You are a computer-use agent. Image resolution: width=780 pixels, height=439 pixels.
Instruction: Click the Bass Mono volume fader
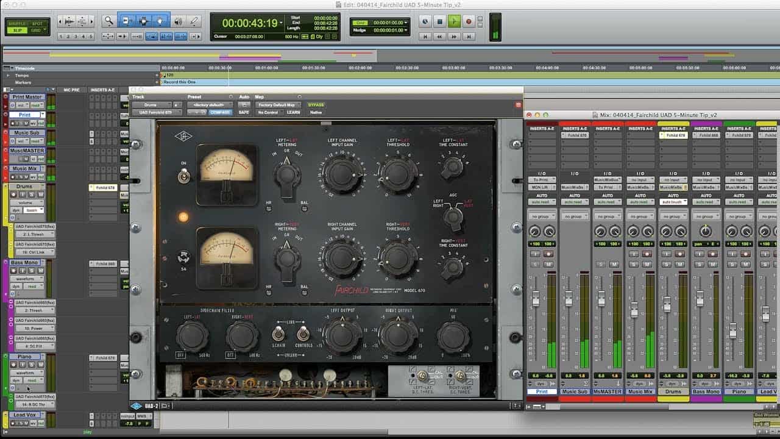click(700, 299)
